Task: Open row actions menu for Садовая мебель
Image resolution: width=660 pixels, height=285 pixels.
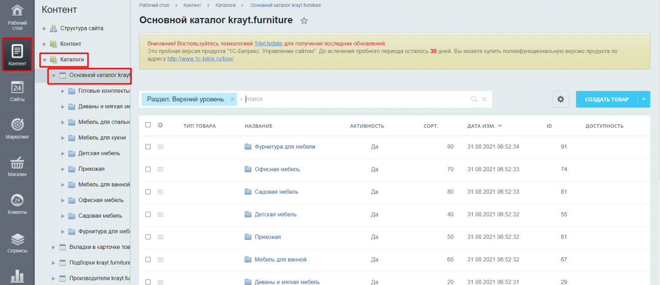Action: (x=160, y=192)
